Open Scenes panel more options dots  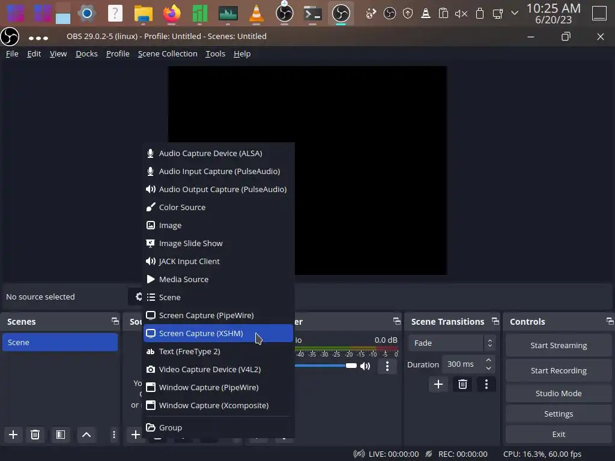114,435
